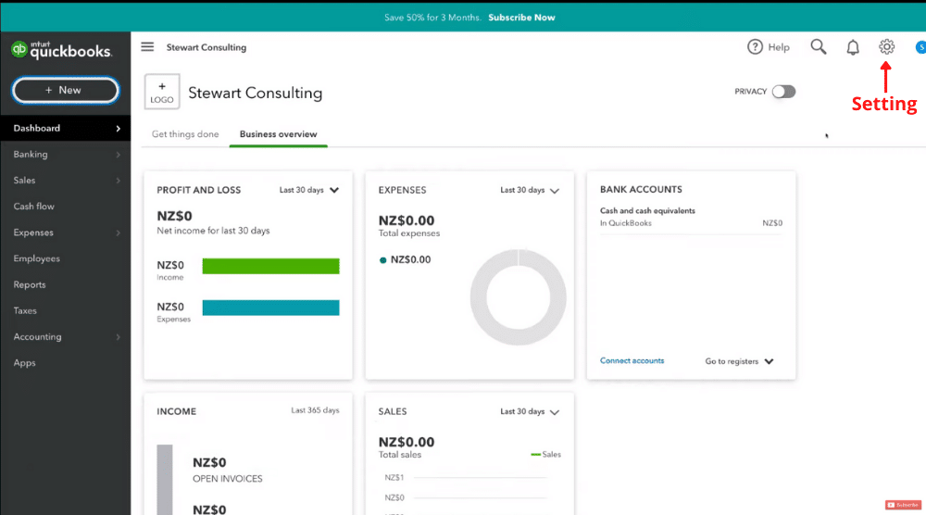The image size is (926, 515).
Task: Open Apps in the sidebar
Action: click(x=66, y=362)
